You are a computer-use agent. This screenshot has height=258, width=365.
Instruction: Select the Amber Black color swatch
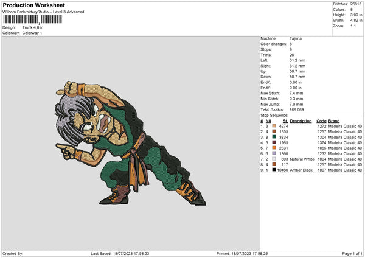click(x=274, y=170)
